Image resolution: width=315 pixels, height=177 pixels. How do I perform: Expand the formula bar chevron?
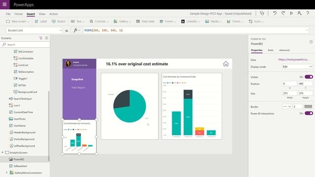307,30
